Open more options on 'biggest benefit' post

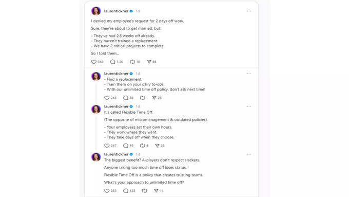[x=249, y=154]
